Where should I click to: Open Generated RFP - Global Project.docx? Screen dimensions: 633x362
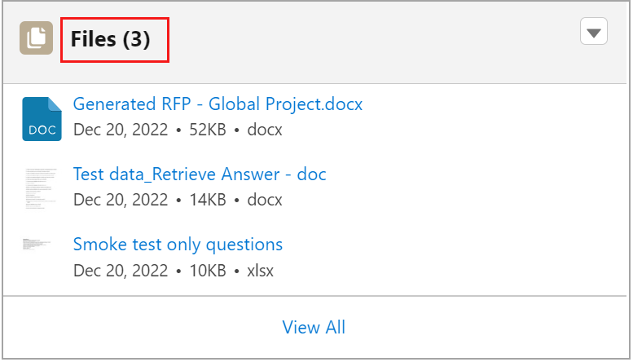pos(218,104)
